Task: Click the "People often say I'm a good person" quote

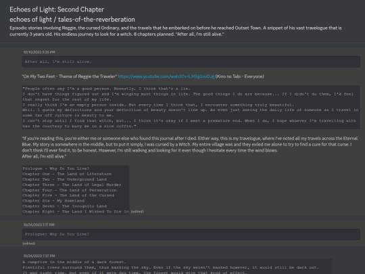Action: point(191,108)
